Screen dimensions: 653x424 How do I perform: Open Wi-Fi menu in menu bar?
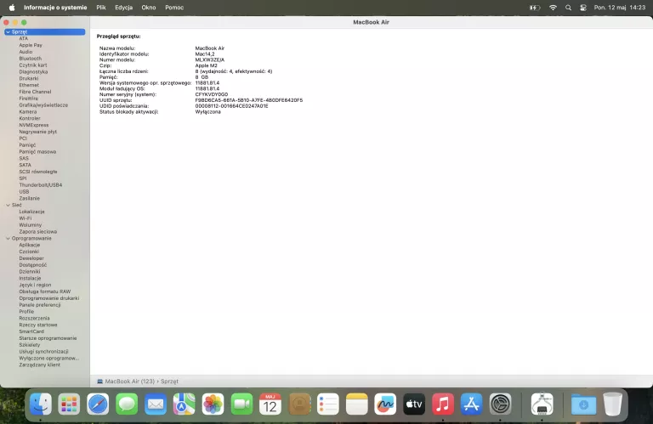(x=553, y=8)
